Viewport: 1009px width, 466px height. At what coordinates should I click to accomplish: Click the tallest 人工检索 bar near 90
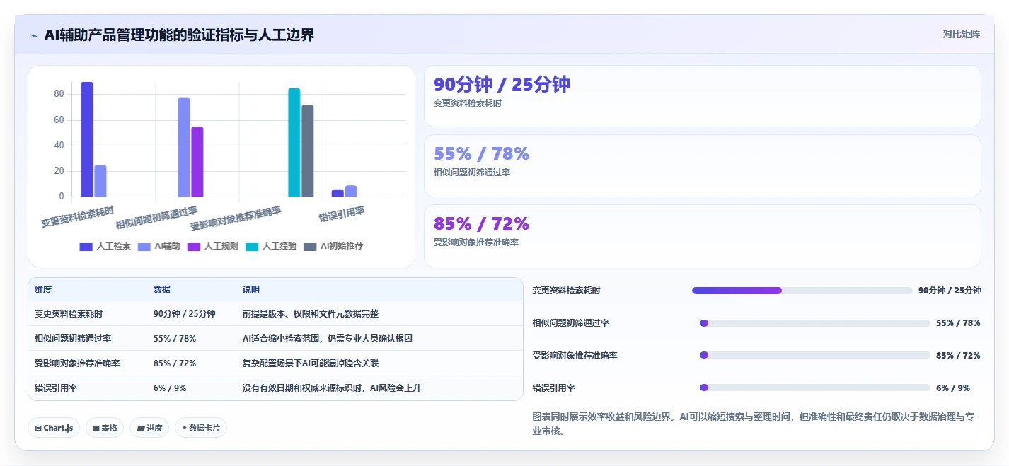coord(87,139)
